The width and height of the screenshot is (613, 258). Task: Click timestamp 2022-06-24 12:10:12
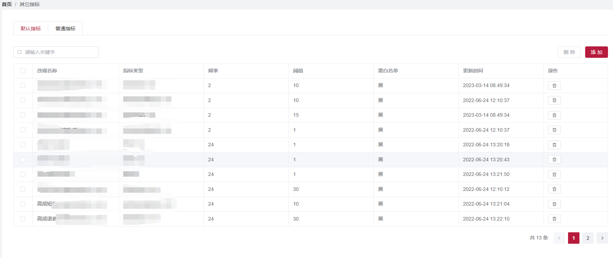(486, 189)
